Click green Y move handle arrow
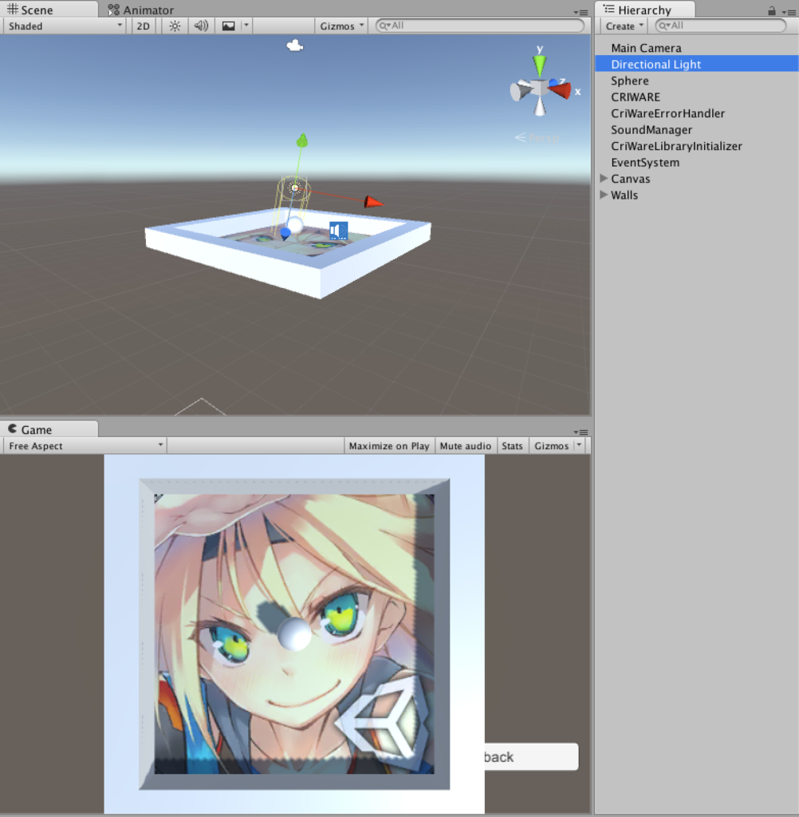 (302, 140)
